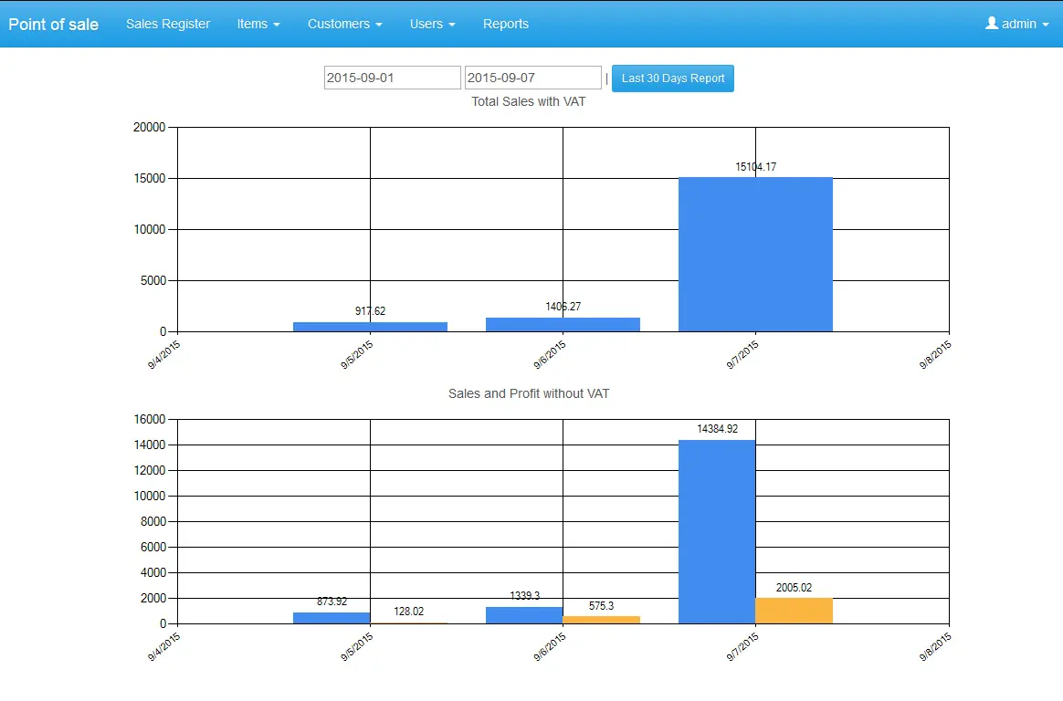Viewport: 1063px width, 701px height.
Task: Click the Total Sales with VAT title
Action: click(528, 101)
